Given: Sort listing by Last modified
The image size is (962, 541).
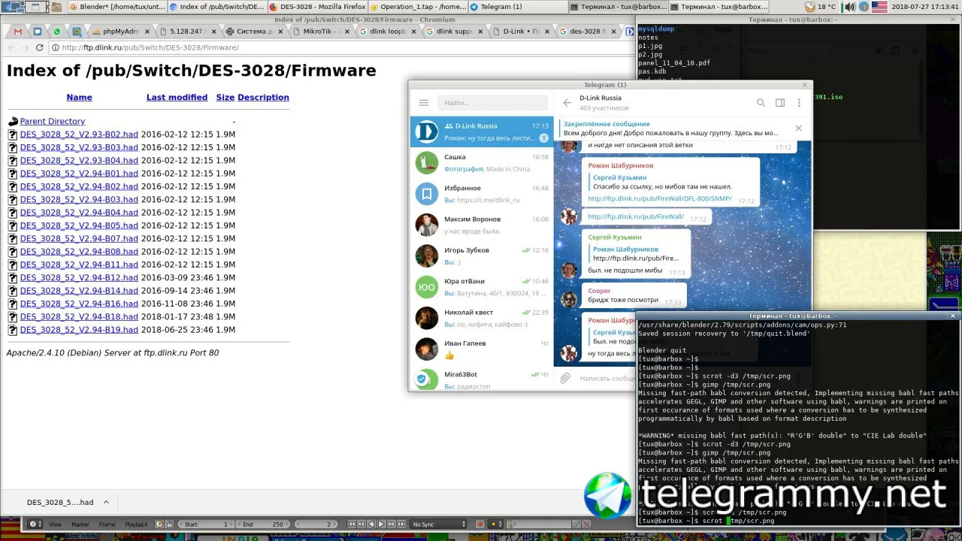Looking at the screenshot, I should coord(177,98).
